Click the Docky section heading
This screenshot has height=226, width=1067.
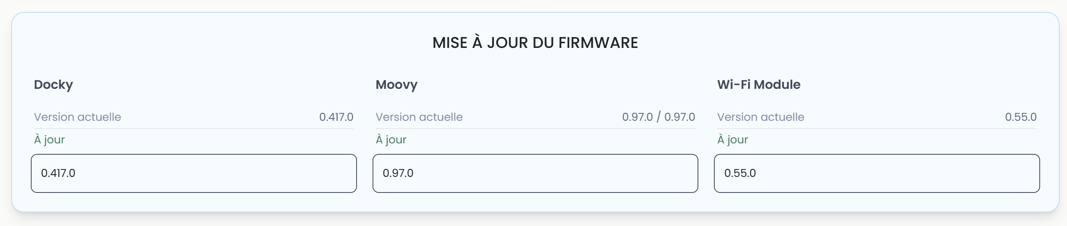pyautogui.click(x=53, y=85)
